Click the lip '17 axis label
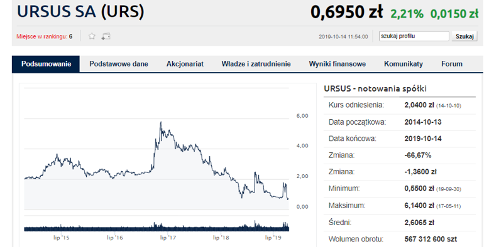 168,238
